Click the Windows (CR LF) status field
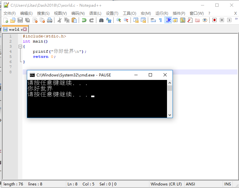This screenshot has width=239, height=188. [x=166, y=184]
